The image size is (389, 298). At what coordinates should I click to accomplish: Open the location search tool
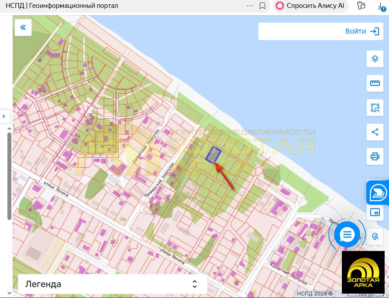tap(375, 237)
